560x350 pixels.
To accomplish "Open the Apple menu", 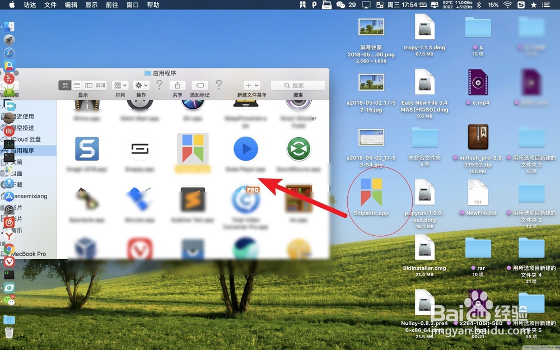I will tap(12, 4).
